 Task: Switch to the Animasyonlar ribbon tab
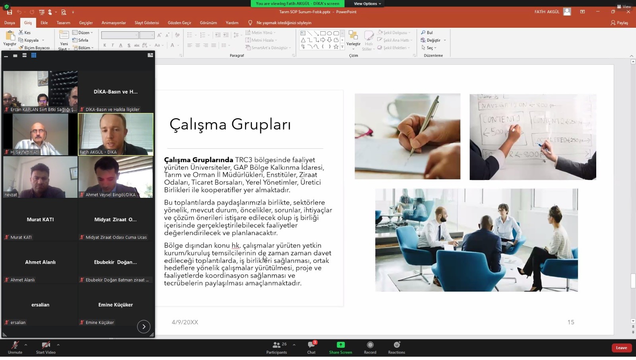click(114, 23)
